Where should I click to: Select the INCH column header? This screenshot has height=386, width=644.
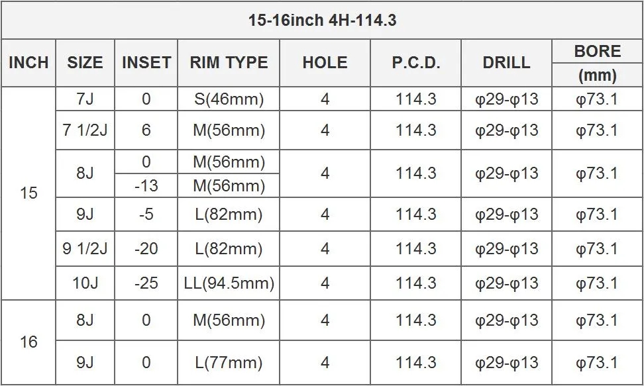click(28, 63)
